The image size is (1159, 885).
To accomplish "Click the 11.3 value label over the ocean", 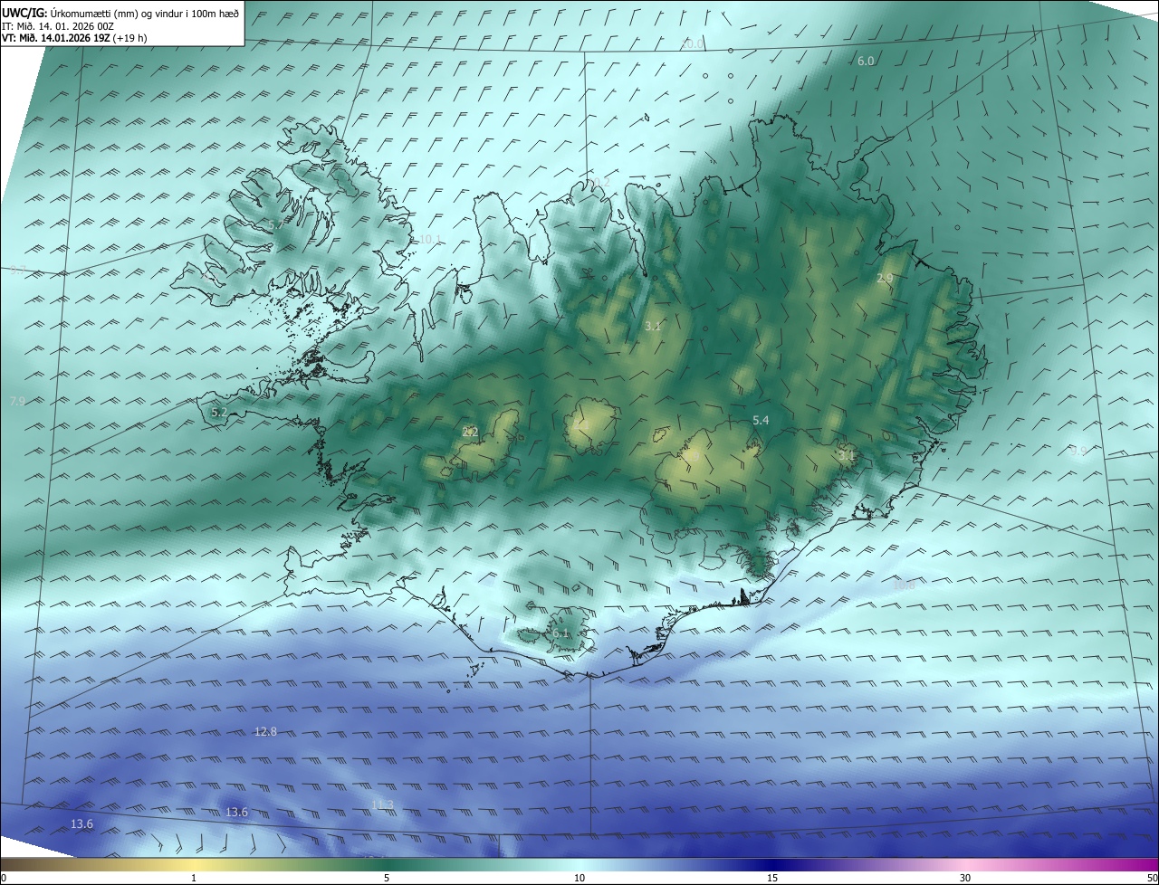I will (x=383, y=805).
